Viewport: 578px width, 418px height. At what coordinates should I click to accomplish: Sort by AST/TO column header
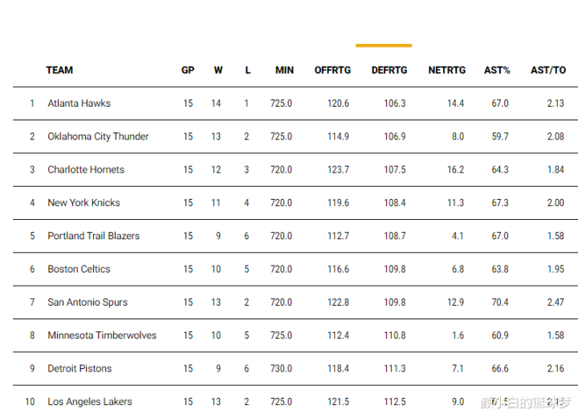548,71
